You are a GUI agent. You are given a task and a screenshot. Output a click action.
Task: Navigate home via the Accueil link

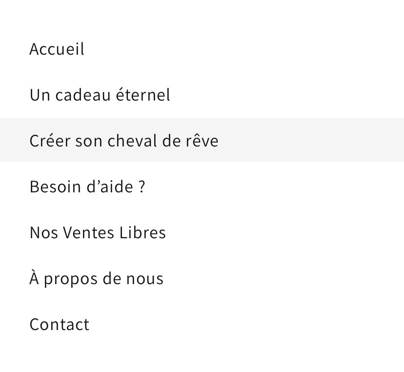[57, 49]
